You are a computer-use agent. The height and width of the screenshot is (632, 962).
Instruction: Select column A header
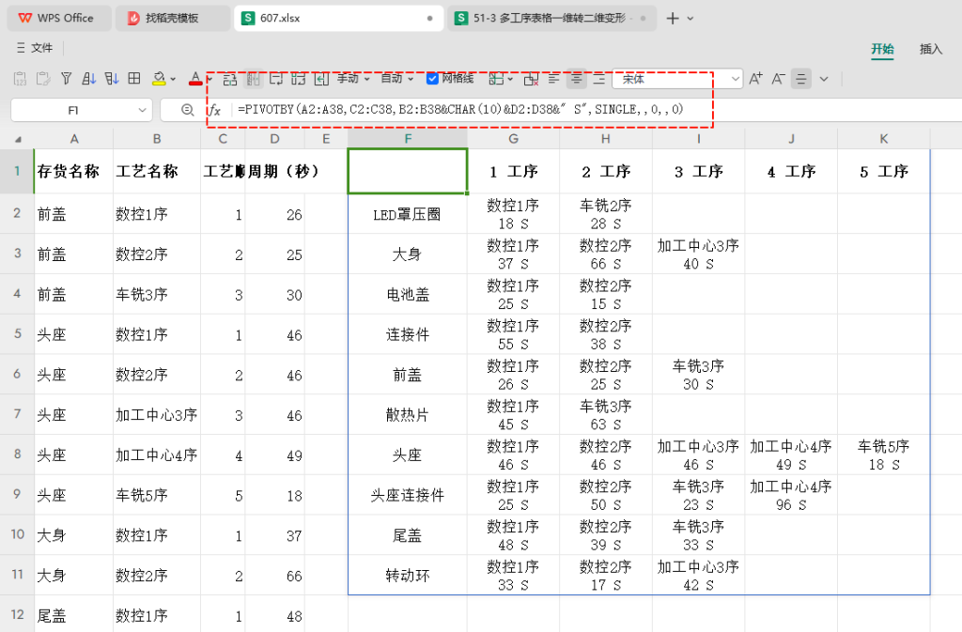74,139
